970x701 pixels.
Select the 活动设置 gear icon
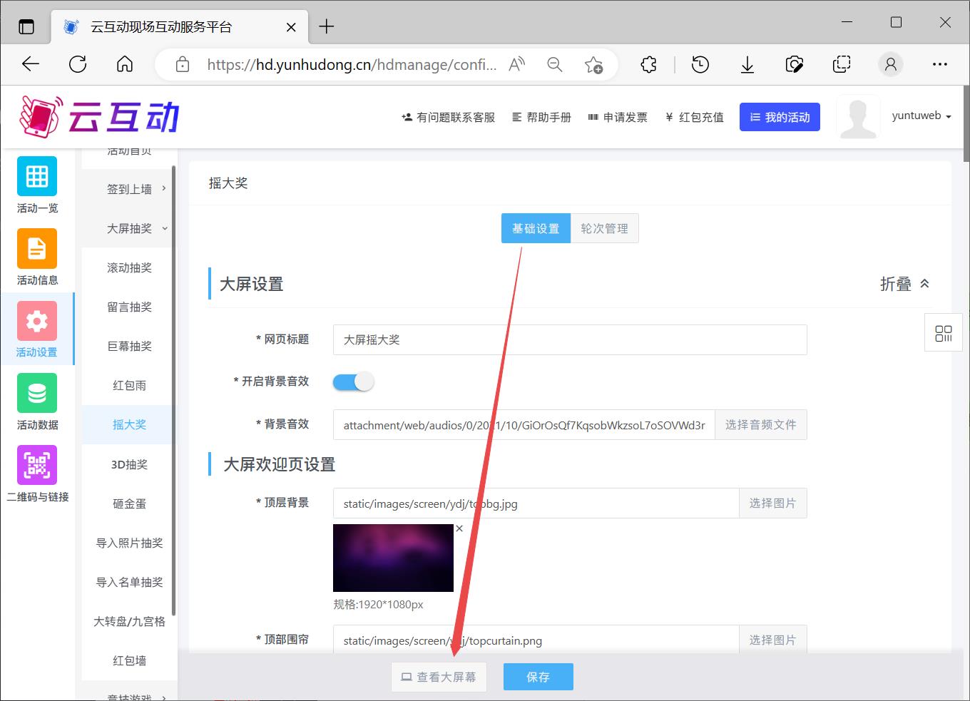coord(37,321)
